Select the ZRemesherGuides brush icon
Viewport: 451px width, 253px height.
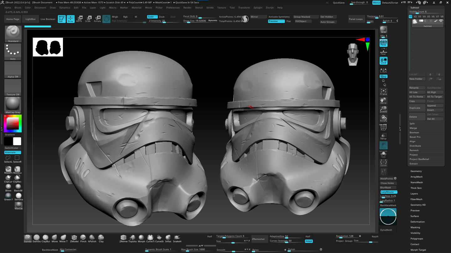tap(123, 239)
